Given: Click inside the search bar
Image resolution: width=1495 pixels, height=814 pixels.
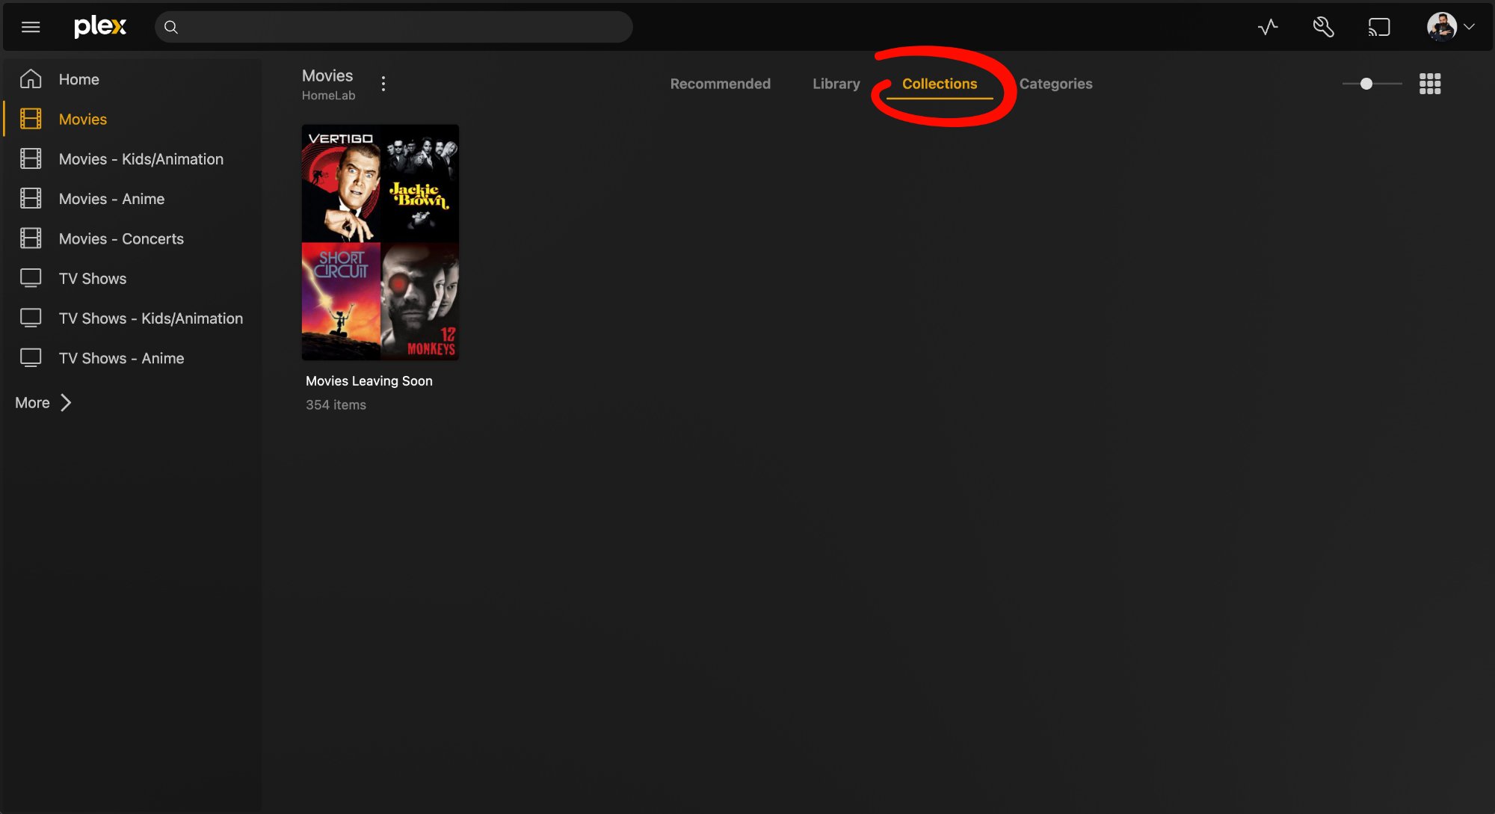Looking at the screenshot, I should (394, 27).
